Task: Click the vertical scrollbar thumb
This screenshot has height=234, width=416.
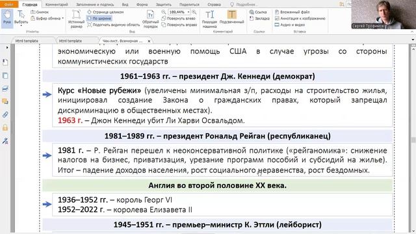Action: (x=413, y=140)
